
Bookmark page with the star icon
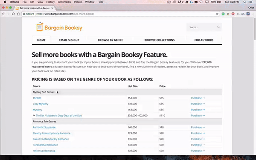pyautogui.click(x=217, y=14)
